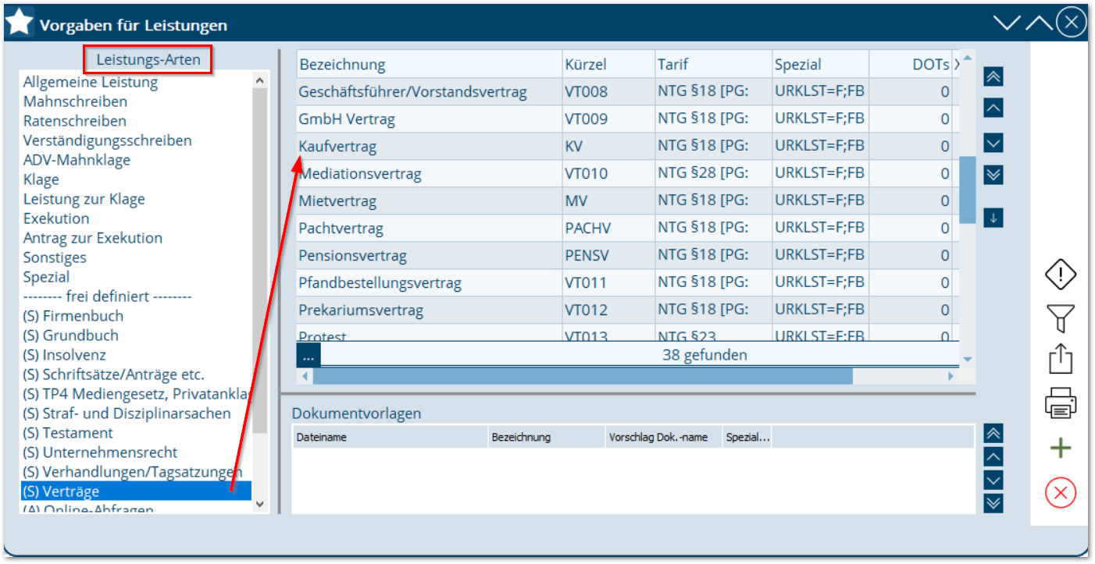The height and width of the screenshot is (564, 1095).
Task: Select the 'Kaufvertrag' table row
Action: tap(627, 146)
